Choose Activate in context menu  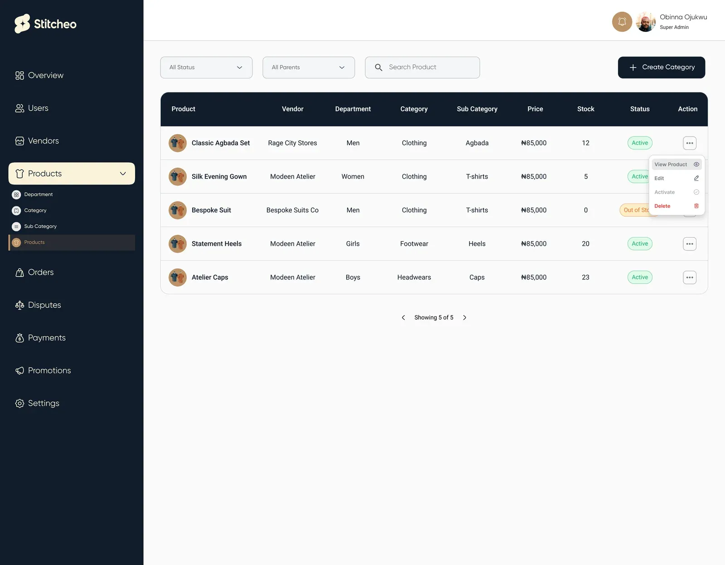[x=677, y=192]
